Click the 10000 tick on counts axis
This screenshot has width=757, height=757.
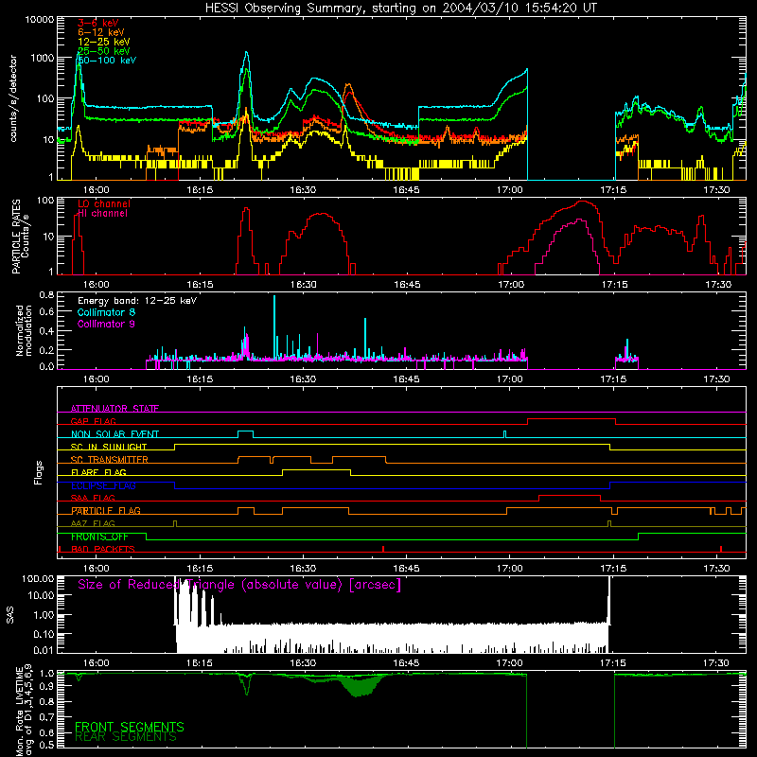coord(39,20)
